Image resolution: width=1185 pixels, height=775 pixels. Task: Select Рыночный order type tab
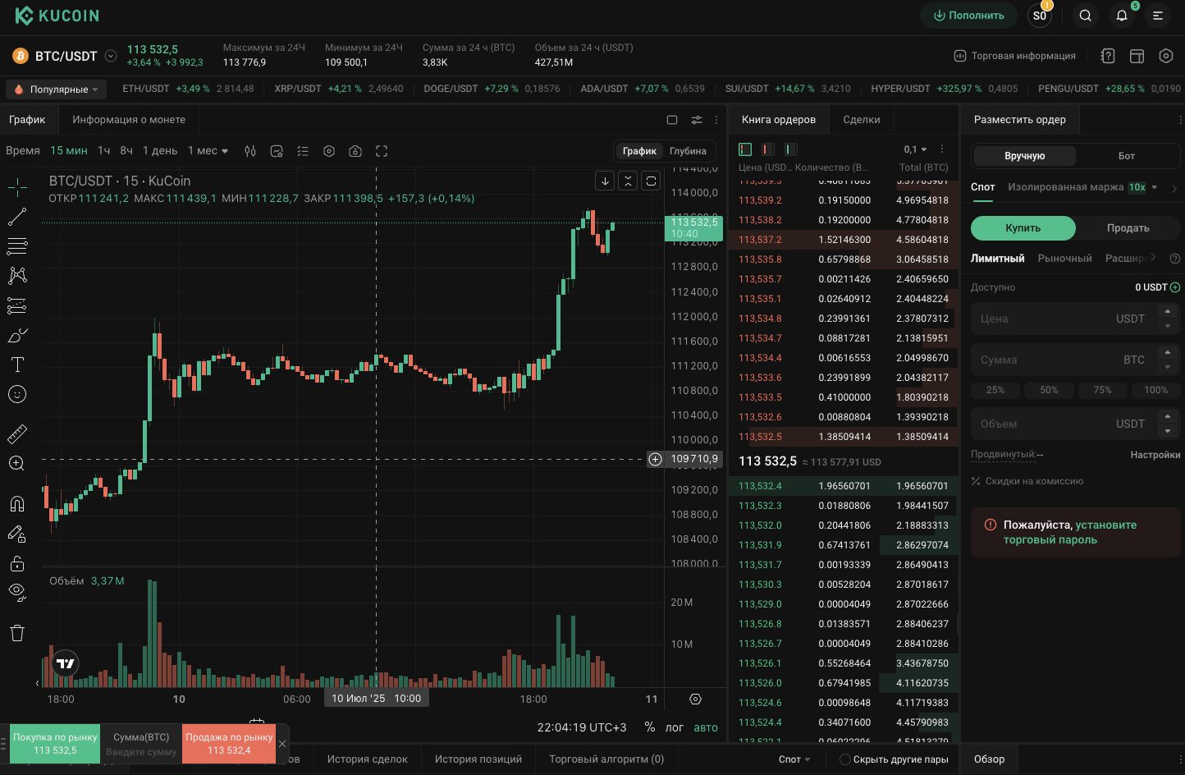[1064, 259]
